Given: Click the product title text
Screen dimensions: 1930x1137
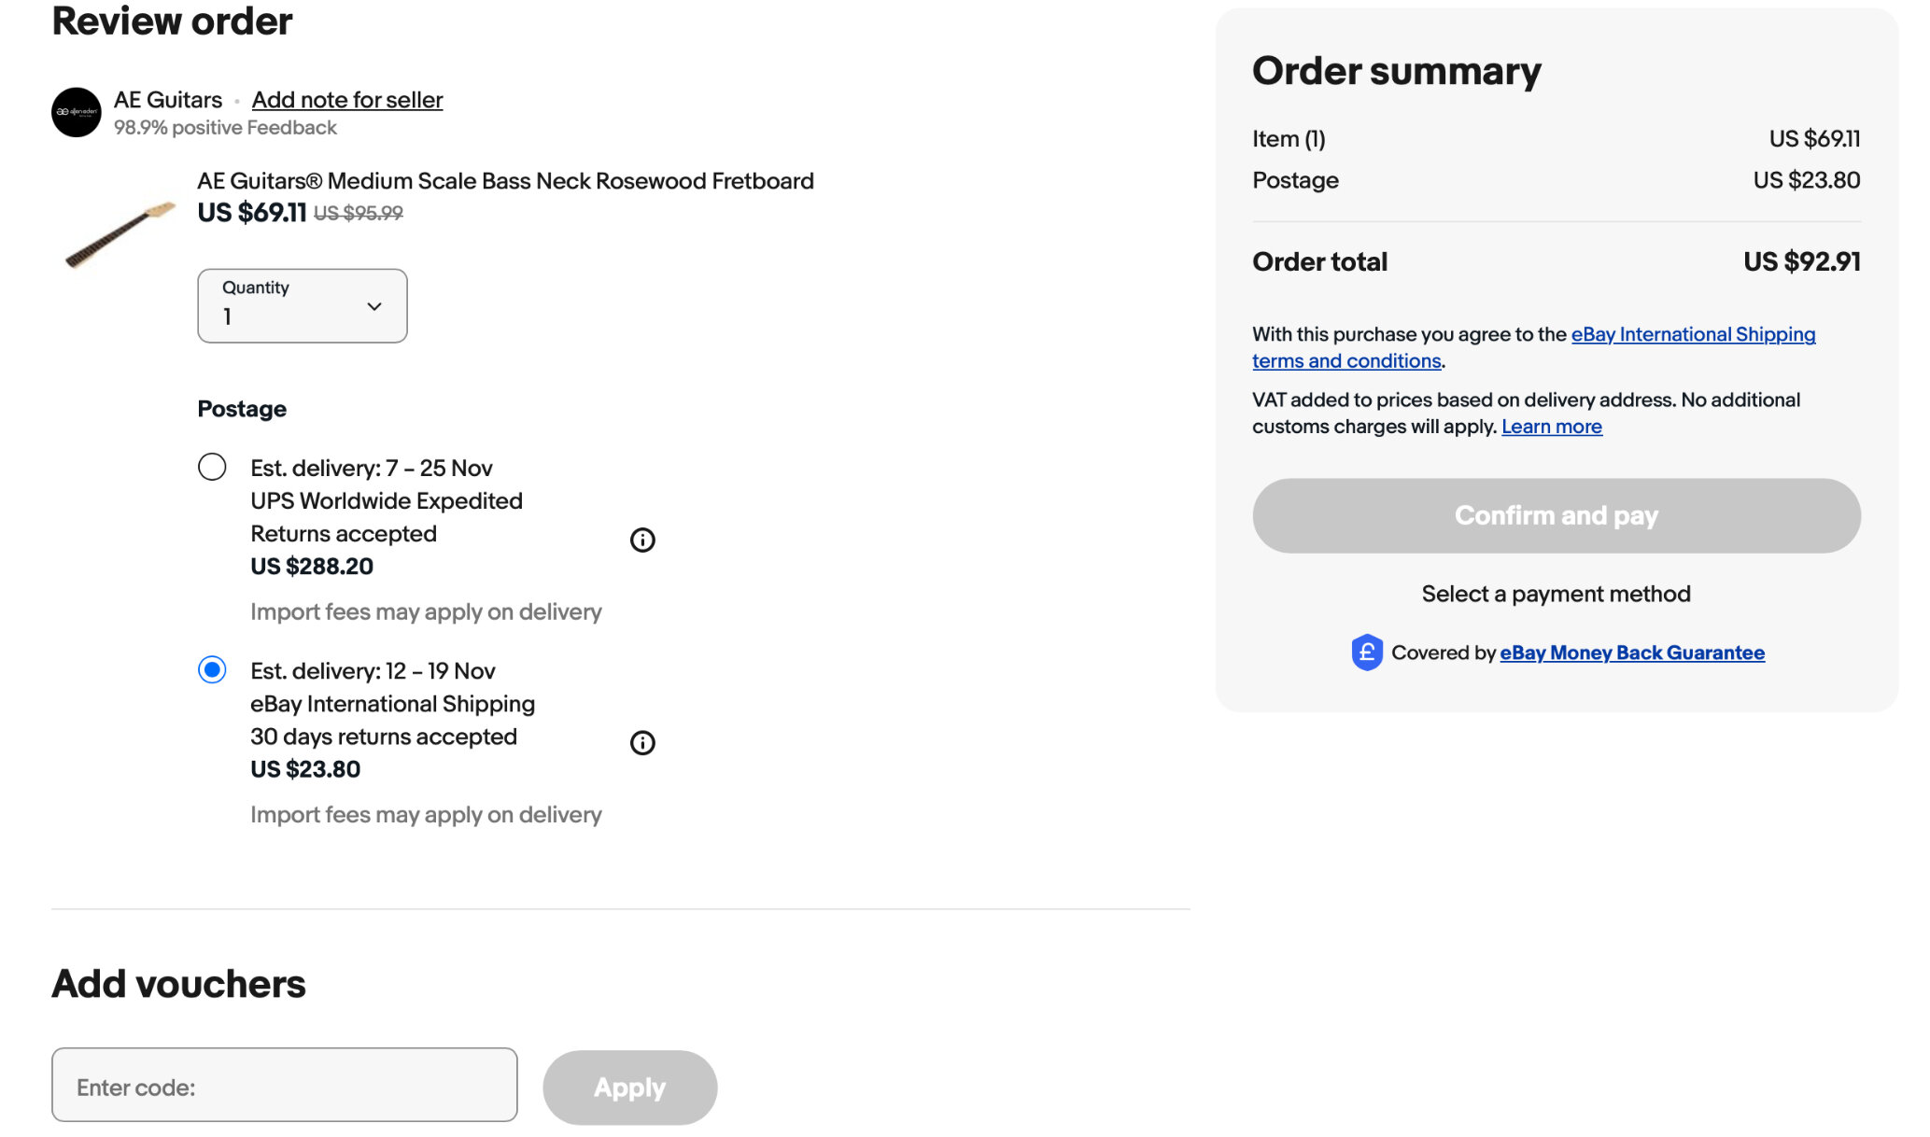Looking at the screenshot, I should 505,181.
